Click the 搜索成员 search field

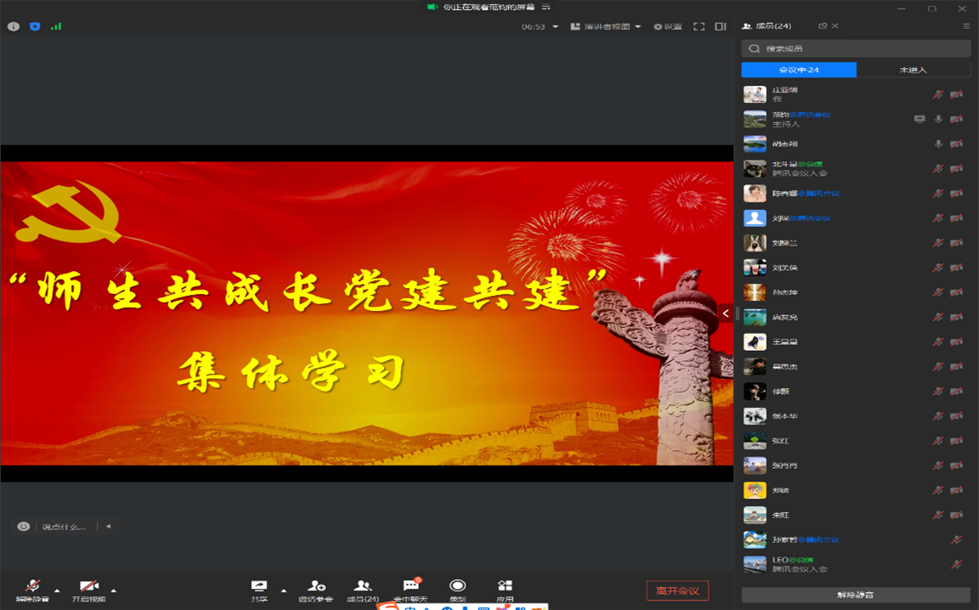click(x=854, y=48)
